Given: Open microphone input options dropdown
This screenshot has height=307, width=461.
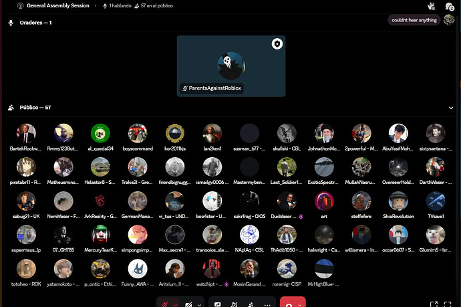Looking at the screenshot, I should click(x=176, y=304).
